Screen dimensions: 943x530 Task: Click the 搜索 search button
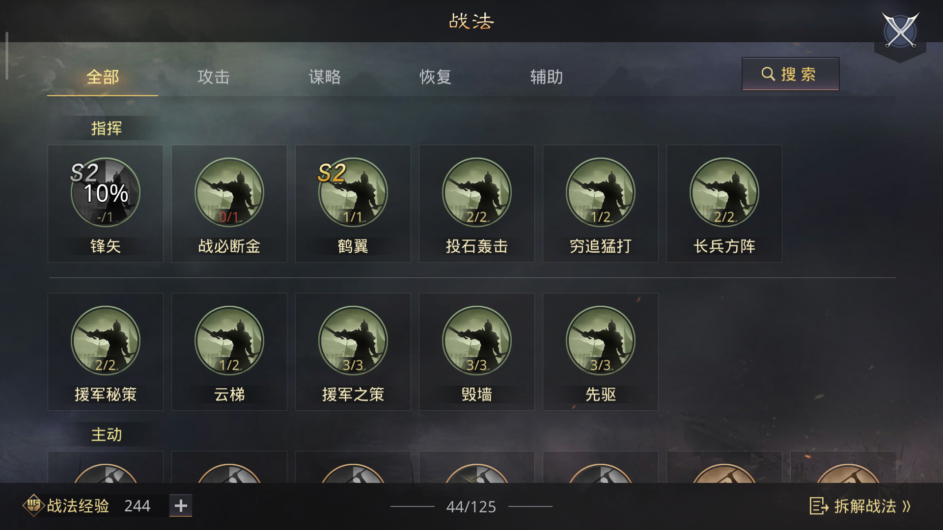(790, 74)
